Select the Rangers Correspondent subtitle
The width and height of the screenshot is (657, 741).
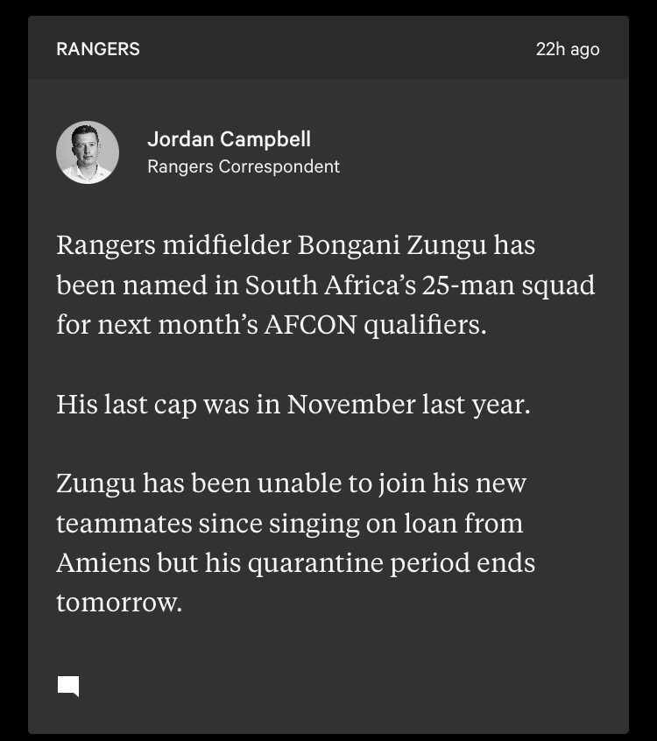coord(244,166)
